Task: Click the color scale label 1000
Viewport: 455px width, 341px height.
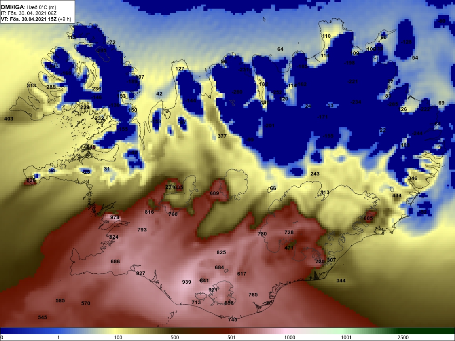Action: click(289, 337)
